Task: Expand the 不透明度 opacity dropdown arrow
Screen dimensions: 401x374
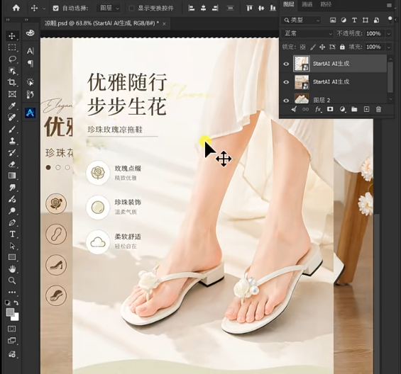Action: pos(389,34)
